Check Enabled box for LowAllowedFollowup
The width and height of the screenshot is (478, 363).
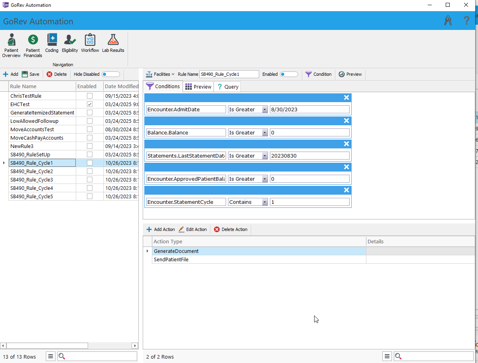click(90, 121)
